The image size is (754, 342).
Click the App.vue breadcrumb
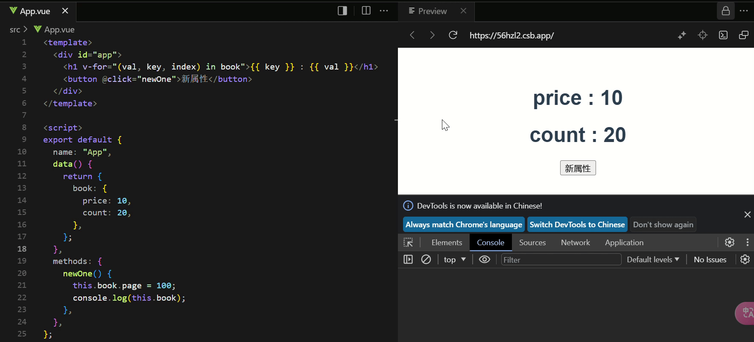(54, 29)
